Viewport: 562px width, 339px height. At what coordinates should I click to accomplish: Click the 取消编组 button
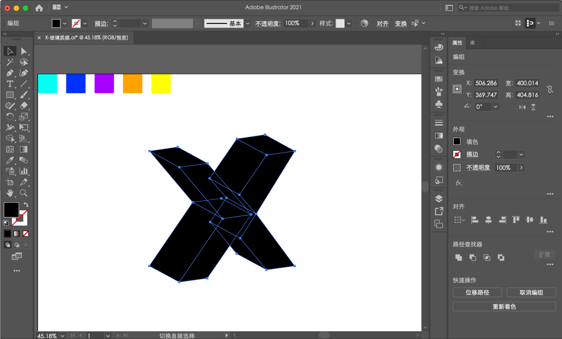click(531, 292)
